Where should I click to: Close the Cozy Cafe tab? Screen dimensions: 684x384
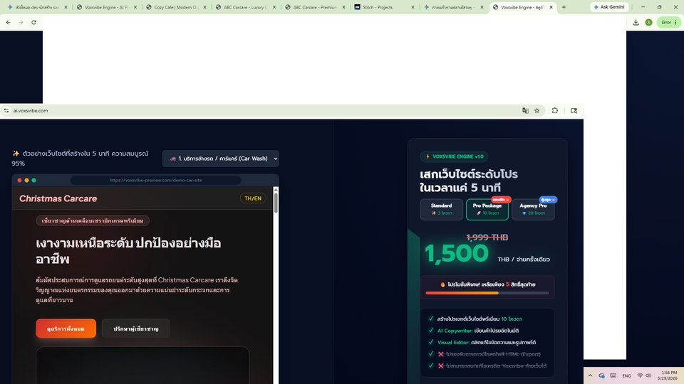[x=204, y=7]
